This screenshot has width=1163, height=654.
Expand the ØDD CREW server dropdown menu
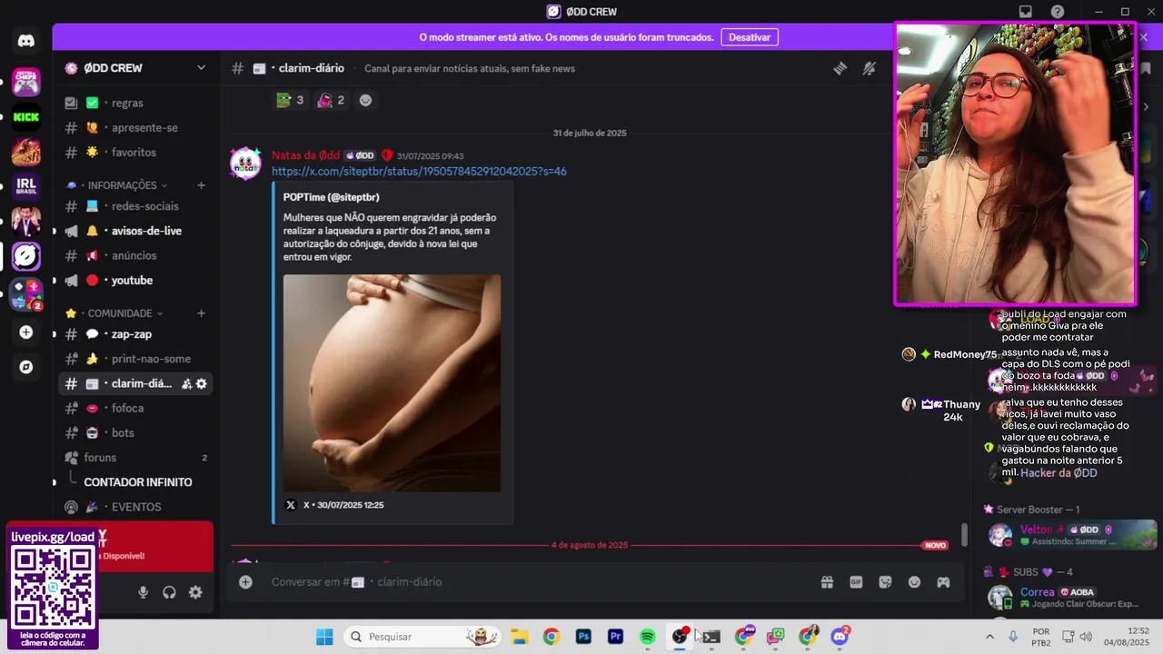(201, 68)
